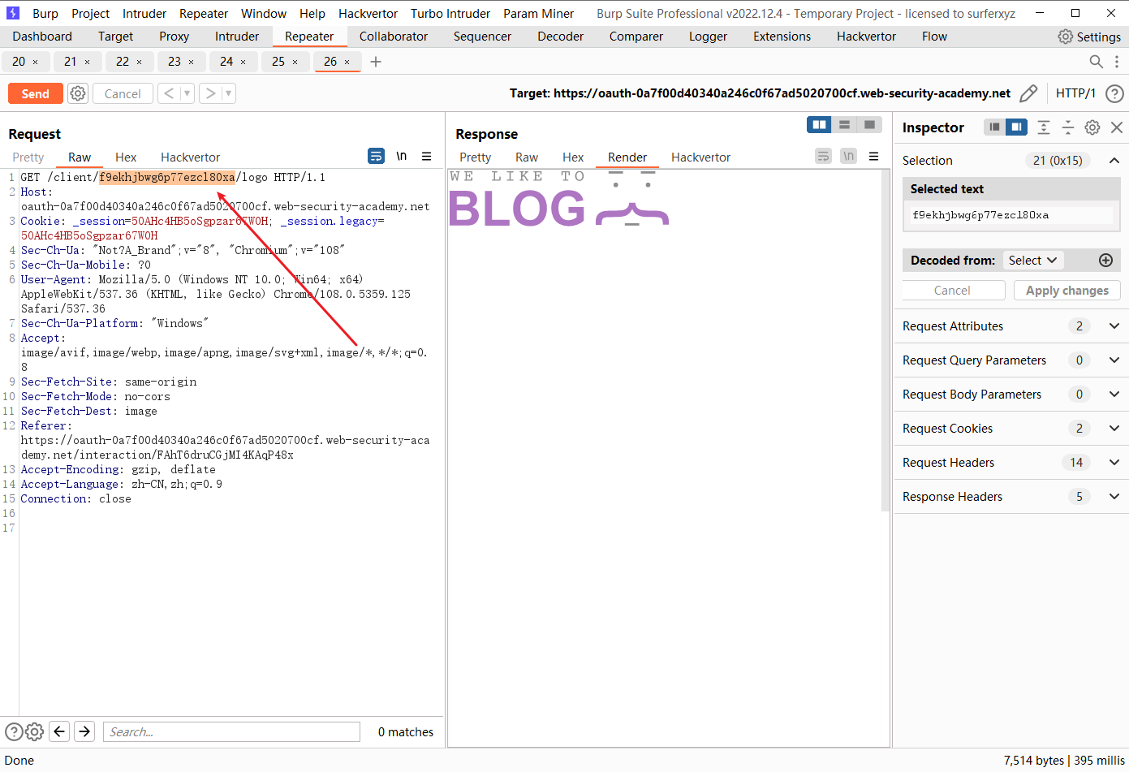The image size is (1129, 772).
Task: Expand the Request Cookies section in Inspector
Action: click(x=1114, y=428)
